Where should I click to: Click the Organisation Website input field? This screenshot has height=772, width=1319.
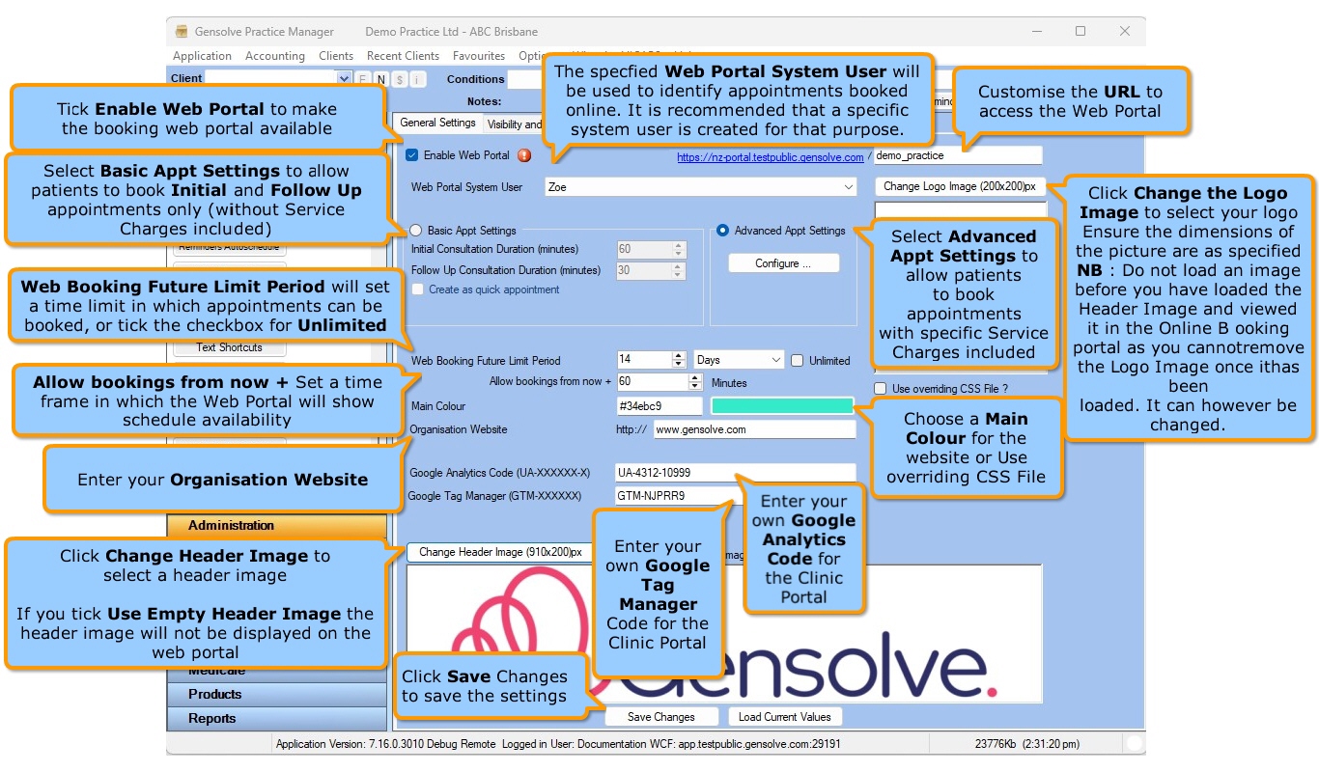pos(753,430)
